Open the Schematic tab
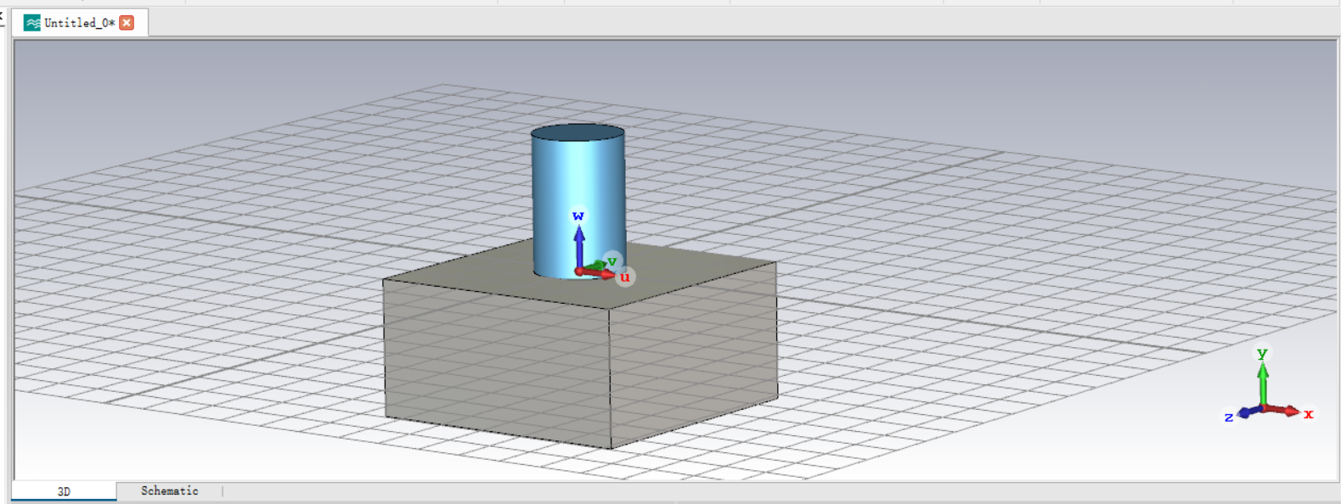Viewport: 1341px width, 504px height. [x=169, y=490]
